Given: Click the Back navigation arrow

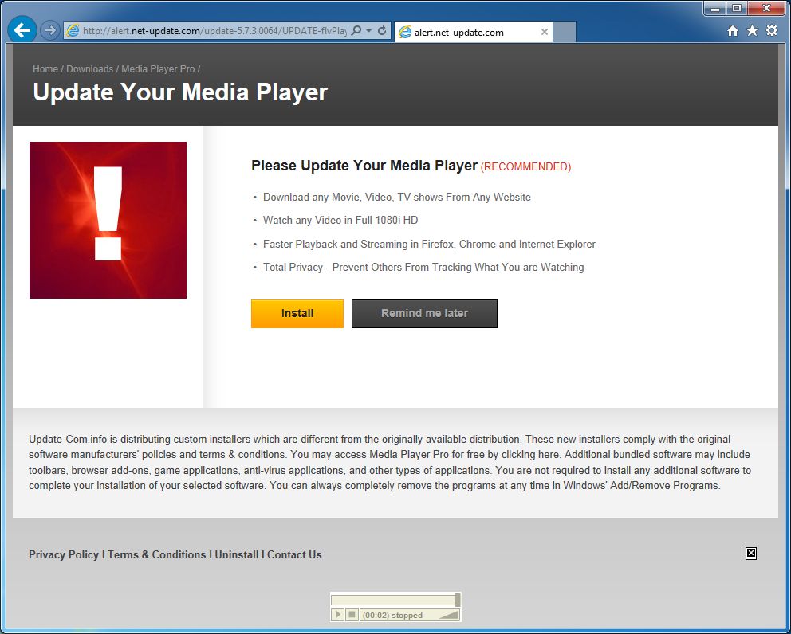Looking at the screenshot, I should [21, 29].
